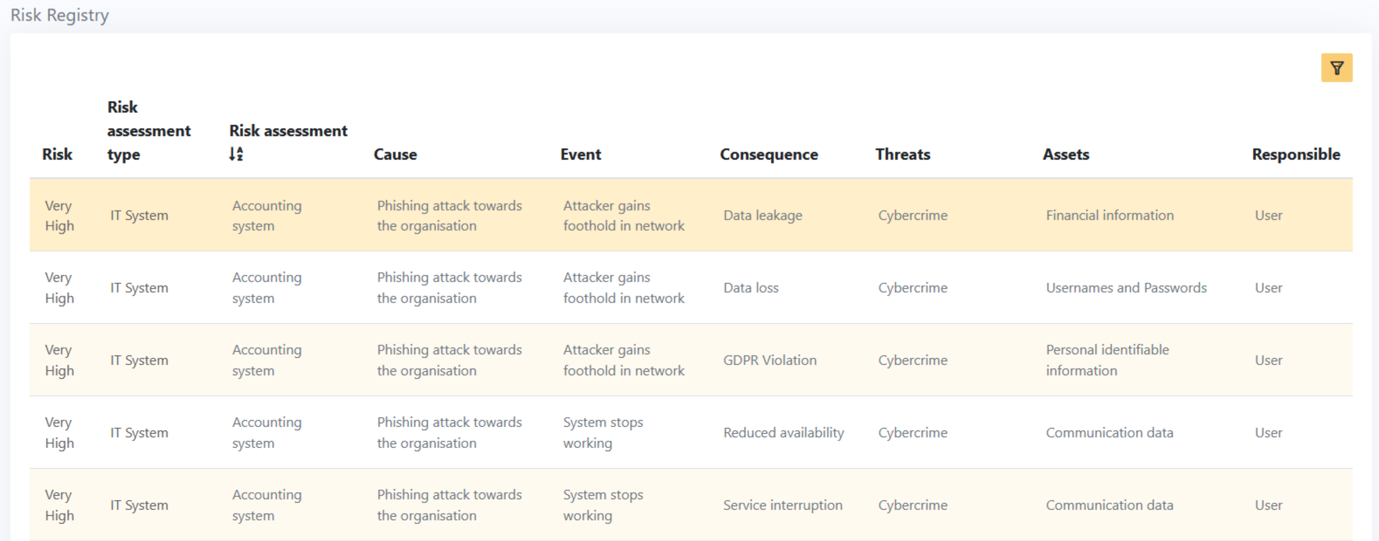Click the Assets column header
This screenshot has height=541, width=1379.
coord(1065,154)
